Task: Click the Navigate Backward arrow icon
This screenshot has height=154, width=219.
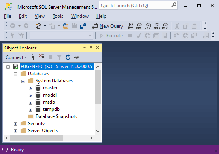Action: click(13, 26)
